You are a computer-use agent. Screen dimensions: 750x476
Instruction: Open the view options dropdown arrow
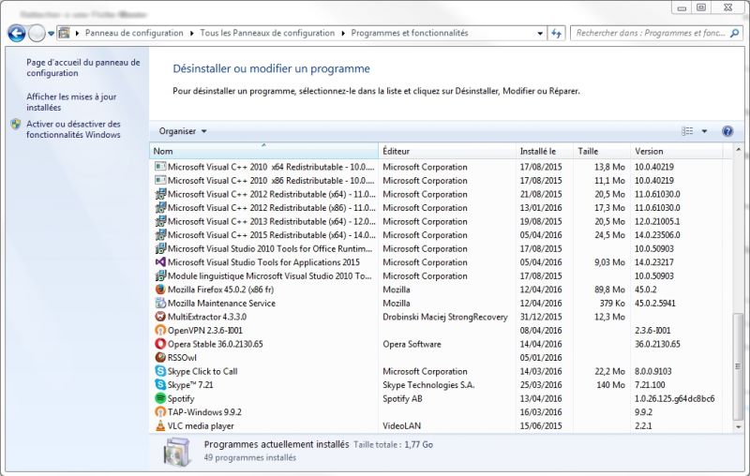[704, 131]
